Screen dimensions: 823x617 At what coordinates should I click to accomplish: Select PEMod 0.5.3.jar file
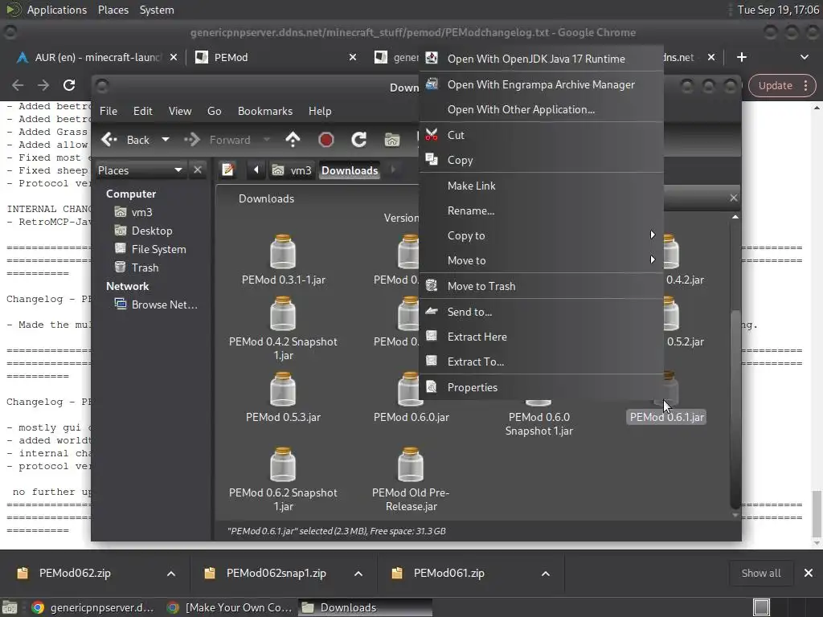[284, 397]
